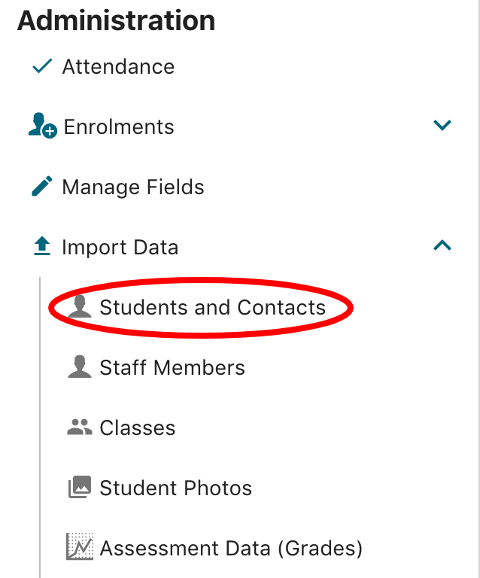Image resolution: width=480 pixels, height=578 pixels.
Task: Click the Students and Contacts person icon
Action: (x=79, y=307)
